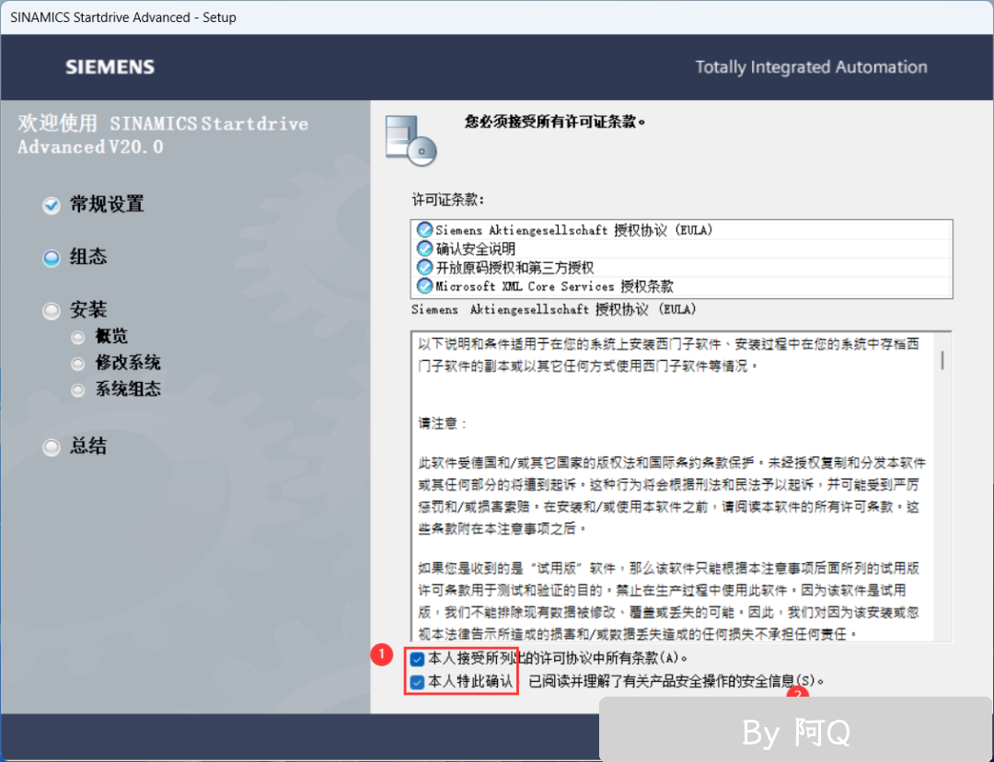
Task: Click the check icon beside 确认安全说明
Action: coord(424,248)
